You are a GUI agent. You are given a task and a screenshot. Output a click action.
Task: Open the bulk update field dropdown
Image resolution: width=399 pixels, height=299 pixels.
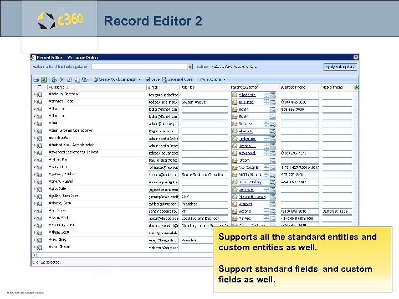(x=190, y=66)
